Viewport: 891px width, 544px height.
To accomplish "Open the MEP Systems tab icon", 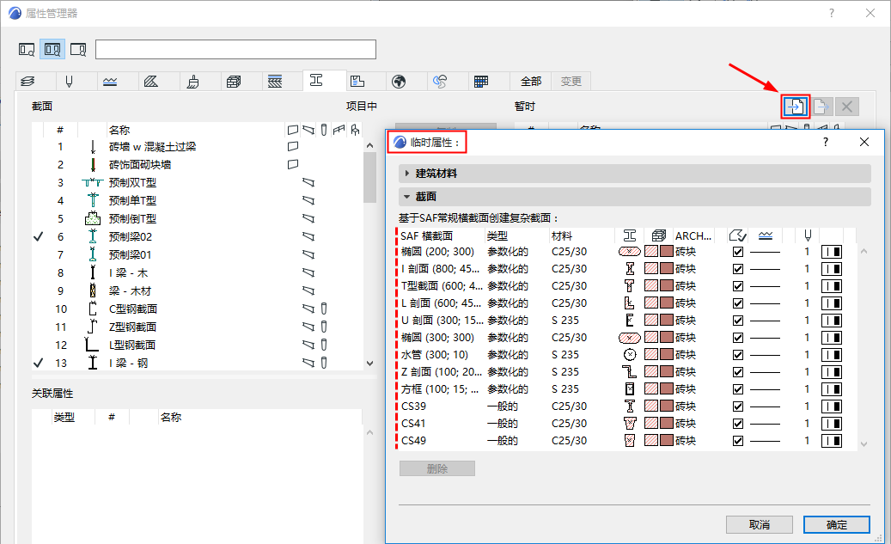I will (x=440, y=82).
